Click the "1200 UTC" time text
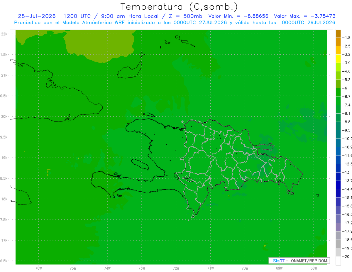 tap(77, 16)
